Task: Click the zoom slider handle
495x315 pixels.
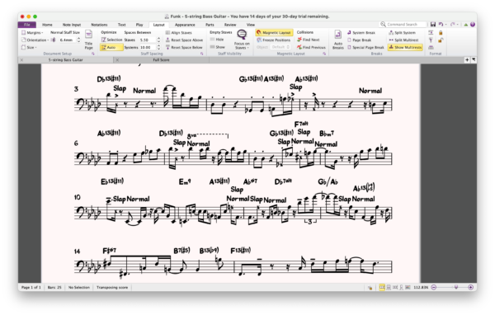Action: pos(456,287)
